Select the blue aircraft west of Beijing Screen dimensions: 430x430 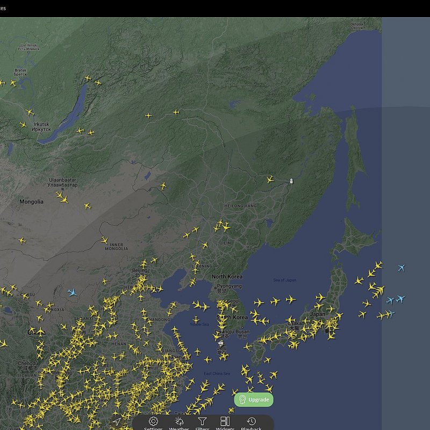click(x=72, y=292)
